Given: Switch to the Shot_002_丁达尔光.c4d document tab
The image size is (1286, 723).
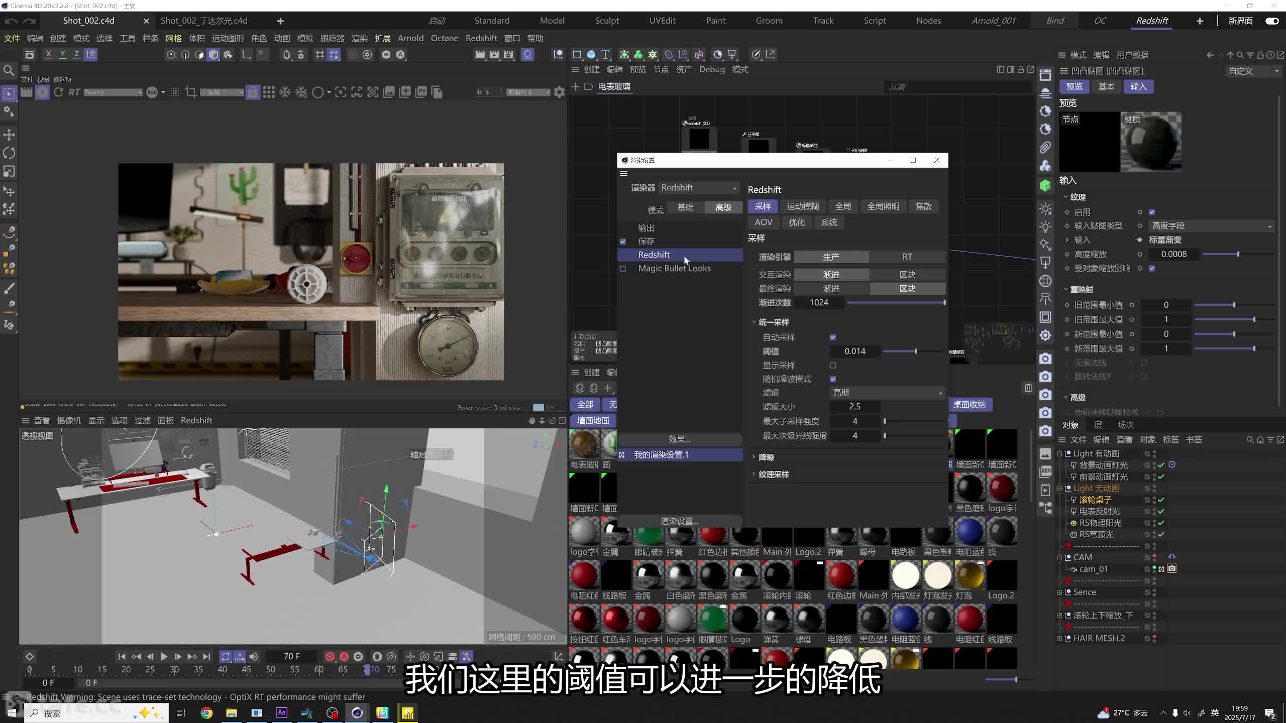Looking at the screenshot, I should coord(204,21).
